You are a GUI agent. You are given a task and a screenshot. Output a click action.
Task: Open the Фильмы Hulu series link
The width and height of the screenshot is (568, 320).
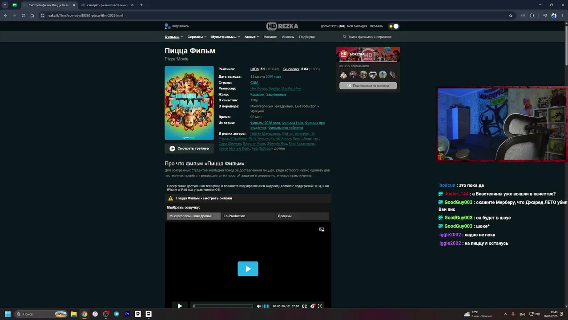tap(292, 123)
